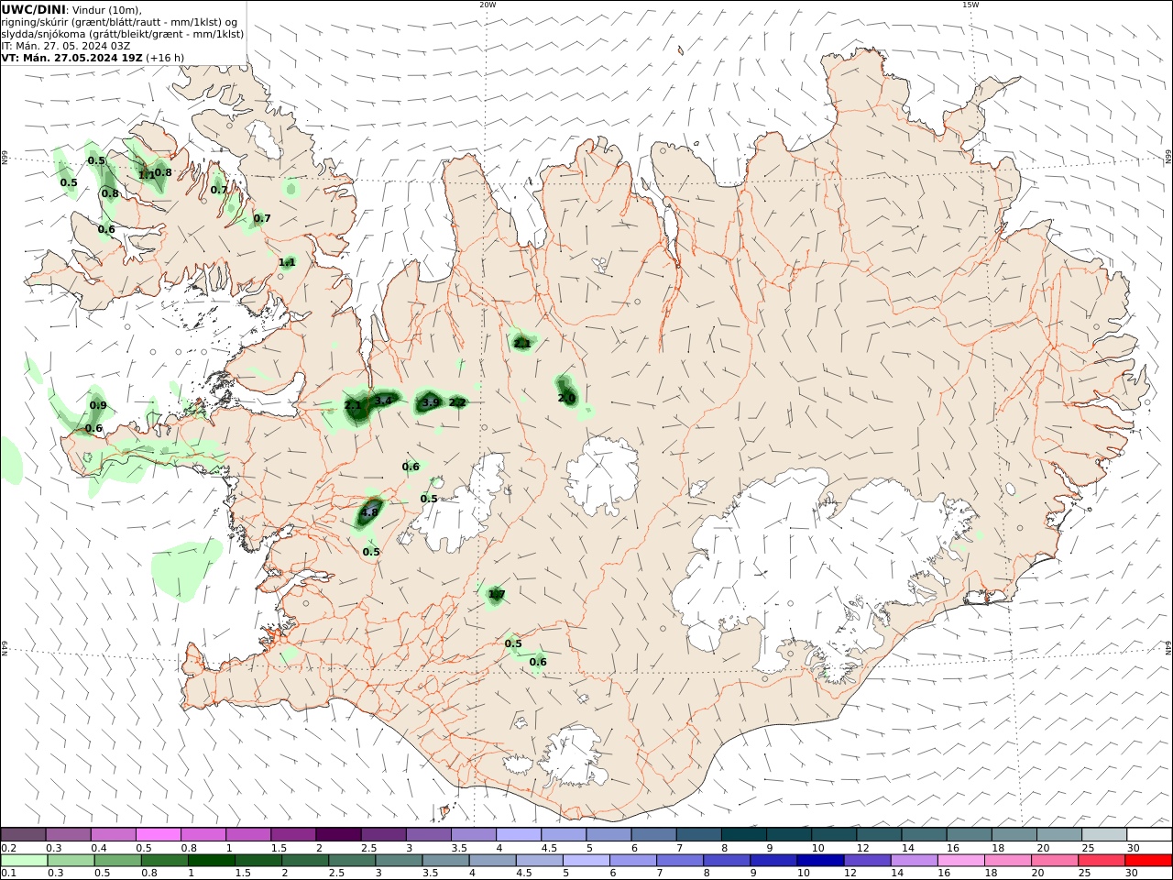1173x880 pixels.
Task: Click the '20W' longitude label
Action: tap(488, 5)
